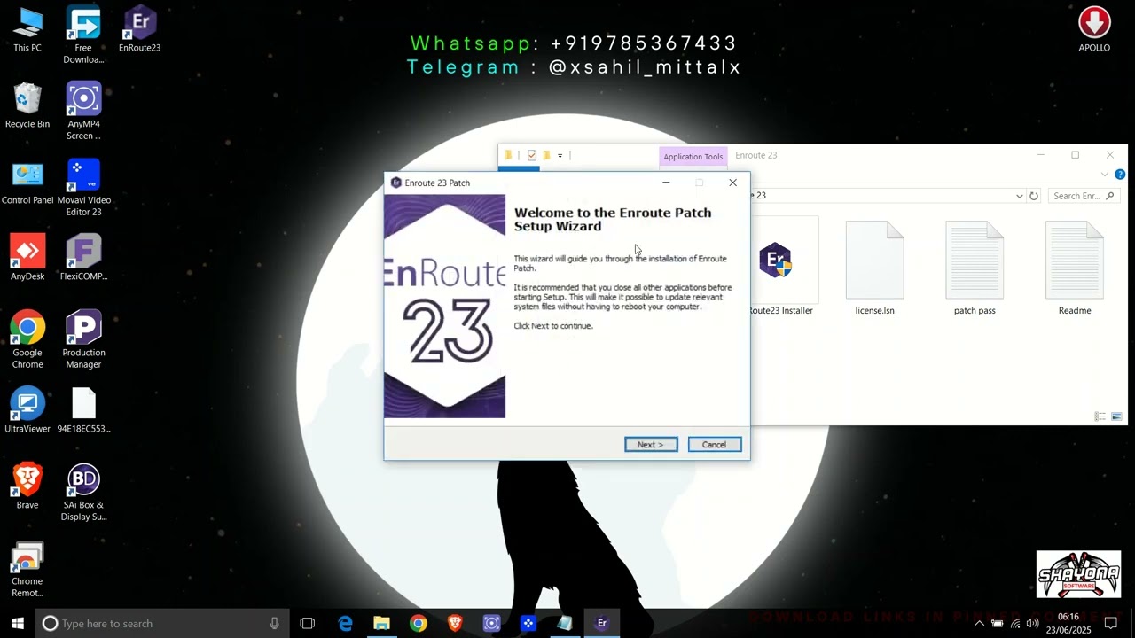
Task: Open Microsoft Edge from the taskbar
Action: (x=345, y=623)
